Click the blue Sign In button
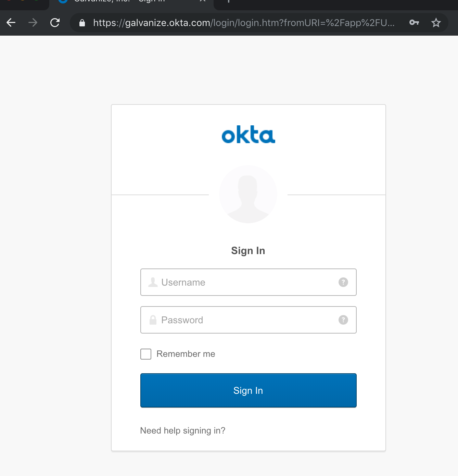 [249, 390]
